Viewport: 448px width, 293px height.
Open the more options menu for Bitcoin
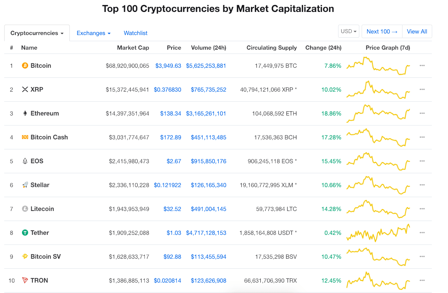pos(422,65)
